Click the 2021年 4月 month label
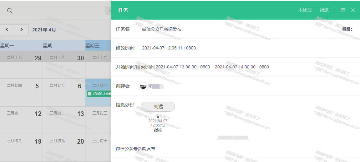Screen dimensions: 360x162 [44, 30]
